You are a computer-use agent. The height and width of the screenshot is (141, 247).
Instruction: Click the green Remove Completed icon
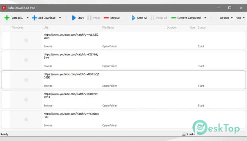pos(174,18)
